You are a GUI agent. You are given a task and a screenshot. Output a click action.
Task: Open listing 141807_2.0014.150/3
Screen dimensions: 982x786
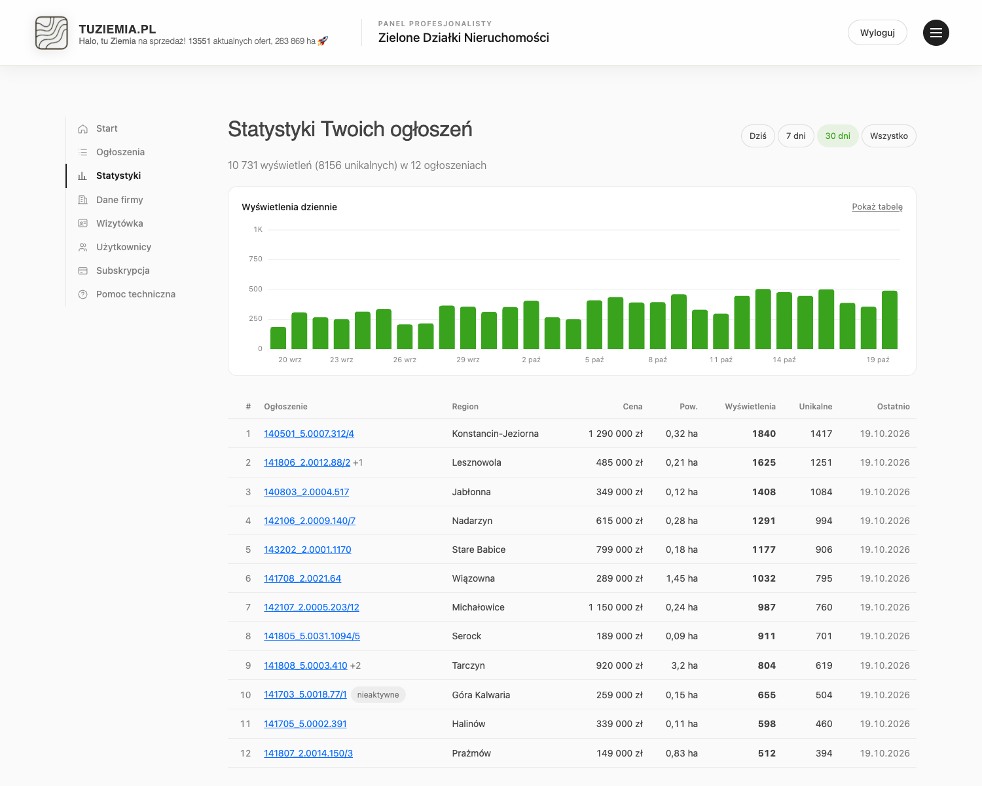tap(308, 753)
